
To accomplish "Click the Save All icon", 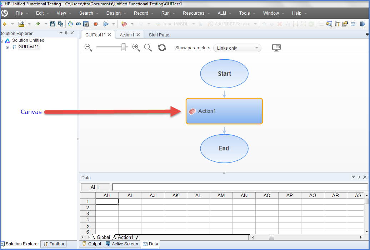I will point(61,24).
